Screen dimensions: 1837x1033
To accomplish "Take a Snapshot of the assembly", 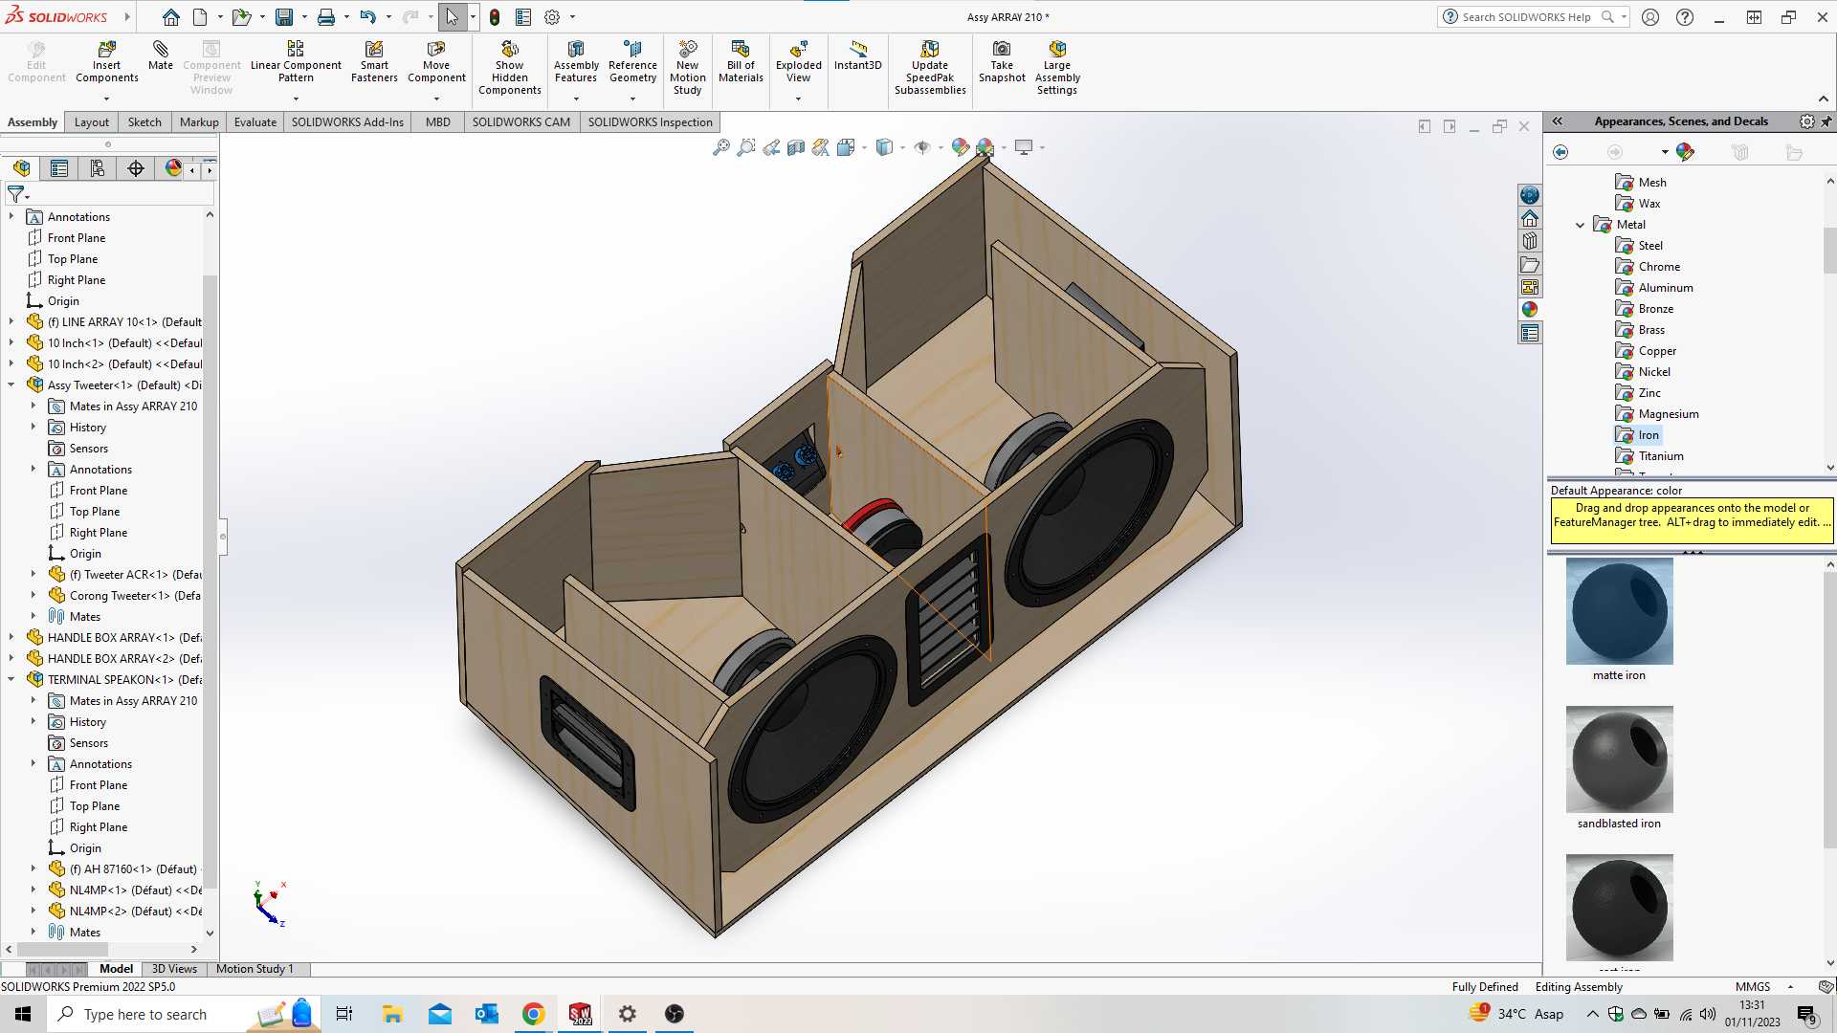I will tap(1002, 61).
